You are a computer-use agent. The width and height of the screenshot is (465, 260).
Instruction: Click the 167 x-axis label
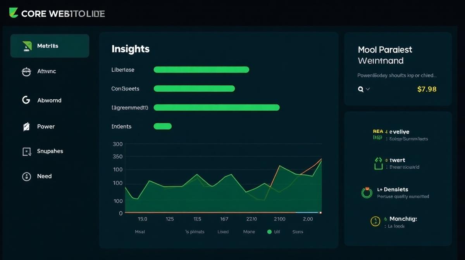tap(224, 219)
